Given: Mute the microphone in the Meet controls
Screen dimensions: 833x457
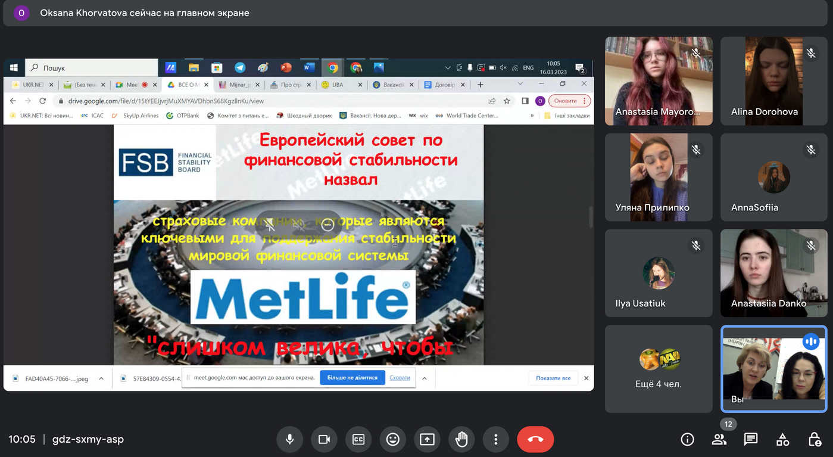Looking at the screenshot, I should coord(289,440).
